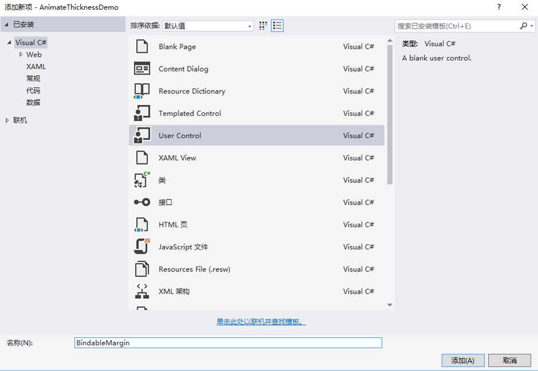The width and height of the screenshot is (538, 371).
Task: Select the XML 架构 row text
Action: pyautogui.click(x=174, y=291)
